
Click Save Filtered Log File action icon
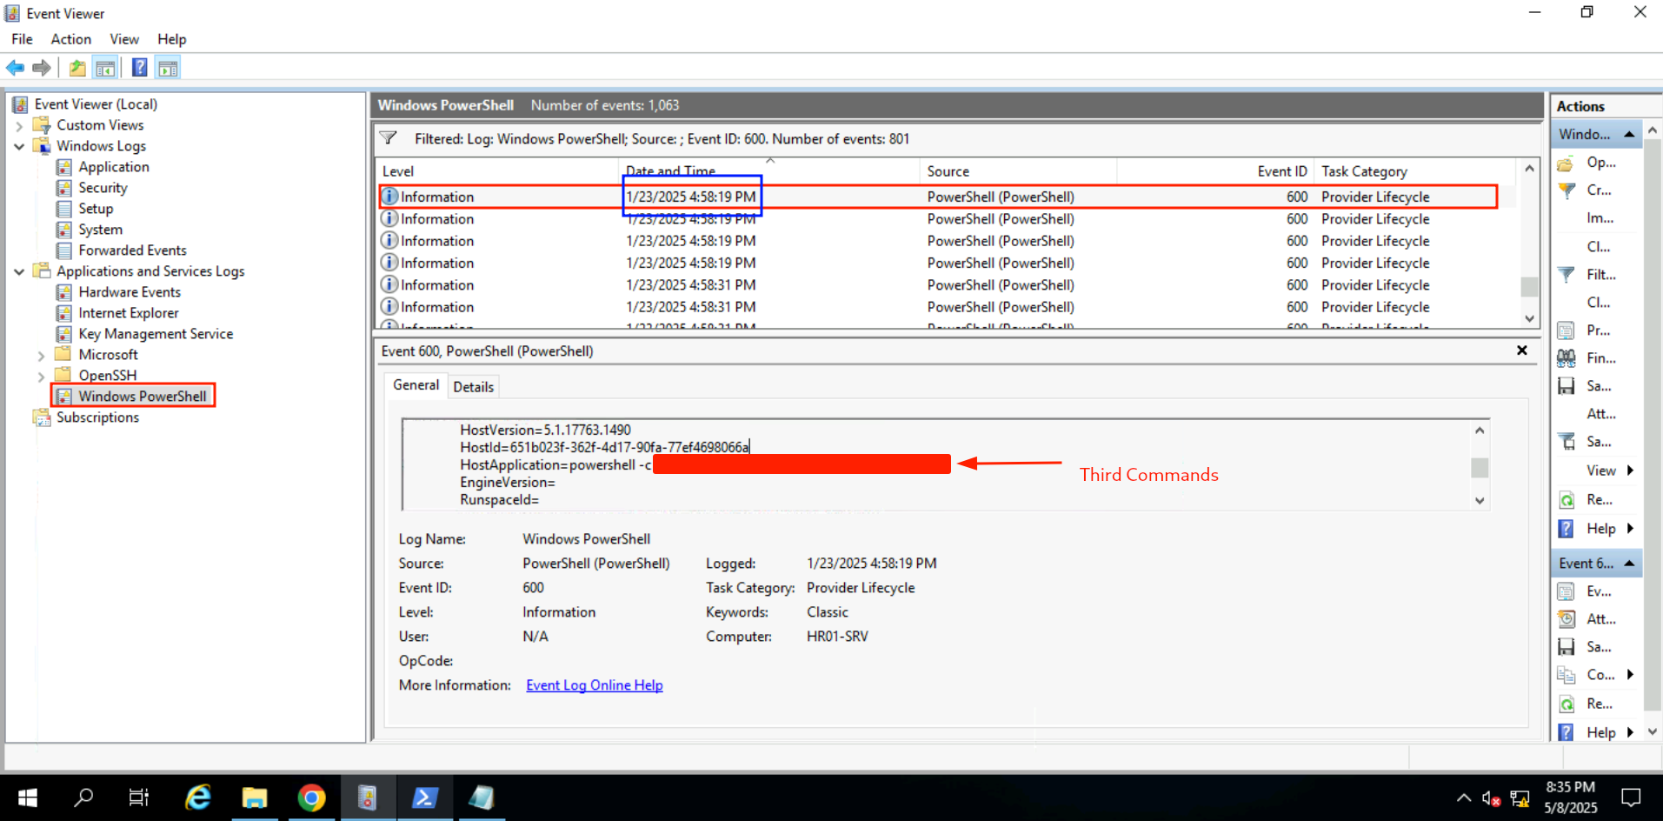click(1566, 386)
